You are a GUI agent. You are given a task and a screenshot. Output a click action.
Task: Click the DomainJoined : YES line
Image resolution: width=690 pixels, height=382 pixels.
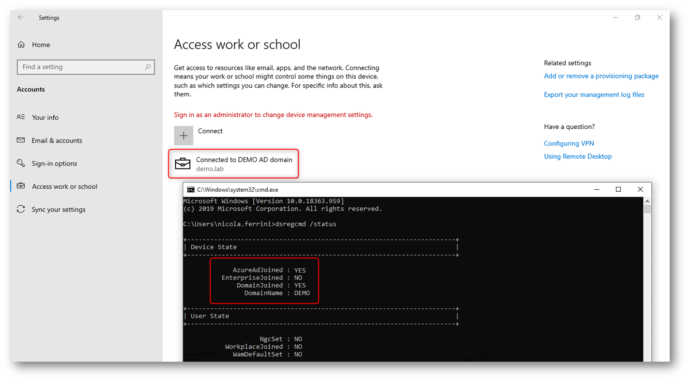point(271,285)
